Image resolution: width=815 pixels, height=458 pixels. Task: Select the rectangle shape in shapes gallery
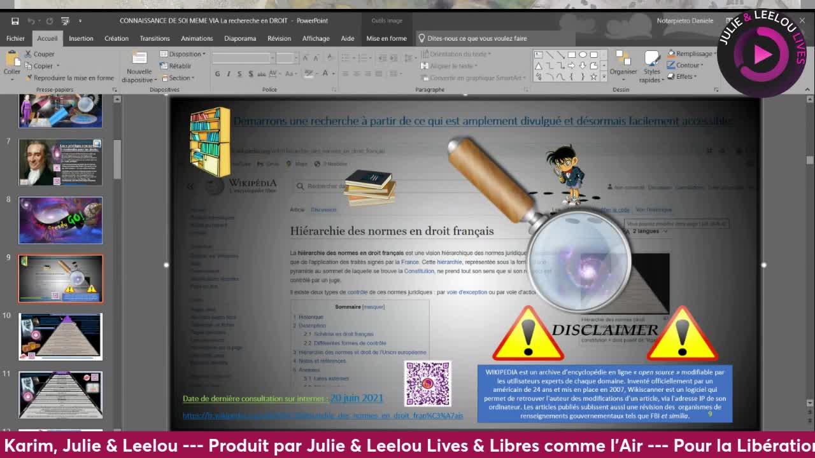point(571,55)
